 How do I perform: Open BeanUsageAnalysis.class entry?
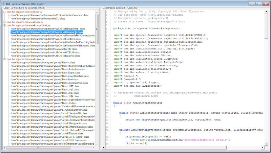pyautogui.click(x=49, y=83)
